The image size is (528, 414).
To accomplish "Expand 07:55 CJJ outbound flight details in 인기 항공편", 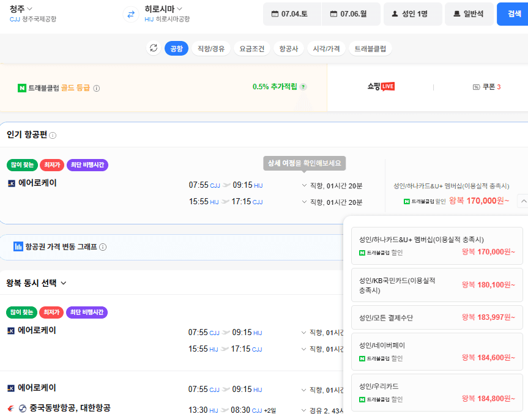I will tap(304, 185).
